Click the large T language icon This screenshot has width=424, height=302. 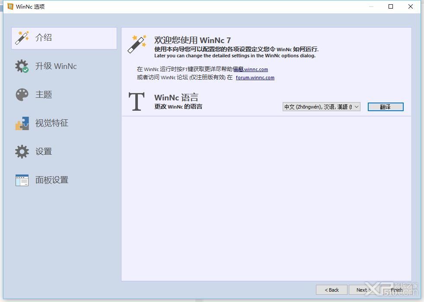coord(137,101)
